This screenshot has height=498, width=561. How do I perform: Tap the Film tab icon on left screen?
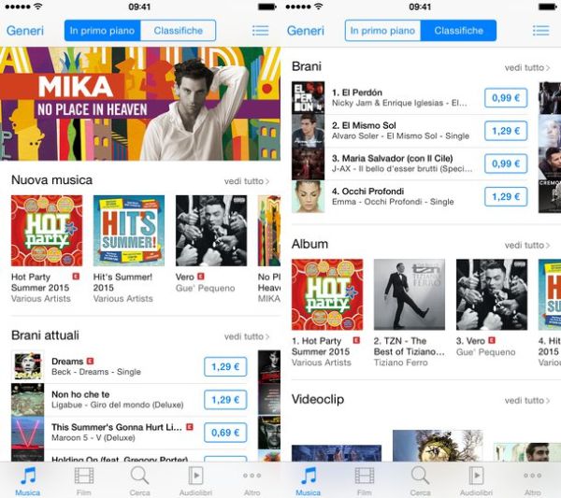pyautogui.click(x=84, y=477)
